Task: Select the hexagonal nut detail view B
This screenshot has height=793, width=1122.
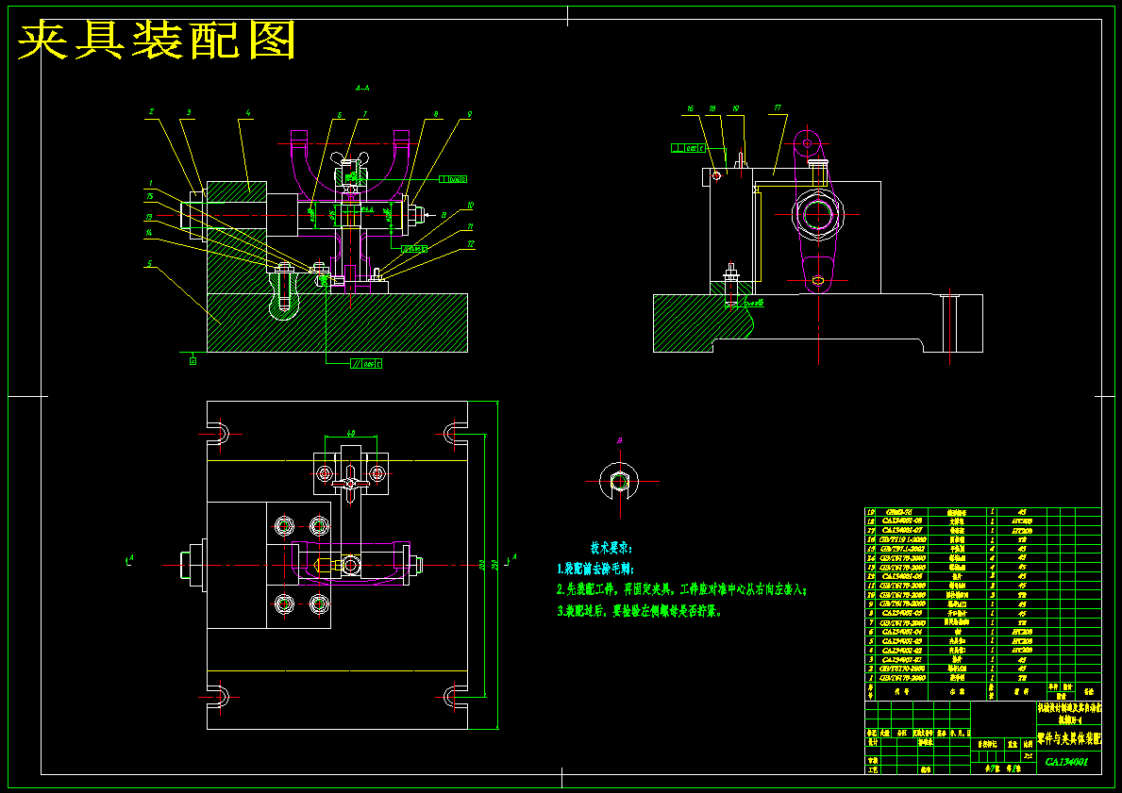Action: [x=619, y=481]
